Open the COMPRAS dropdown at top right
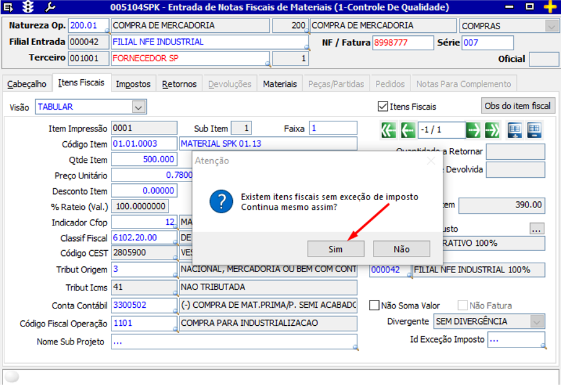This screenshot has height=389, width=561. (550, 26)
